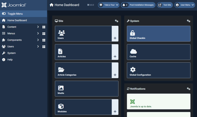Viewport: 197px width, 117px height.
Task: Add new article category with plus
Action: (x=115, y=75)
